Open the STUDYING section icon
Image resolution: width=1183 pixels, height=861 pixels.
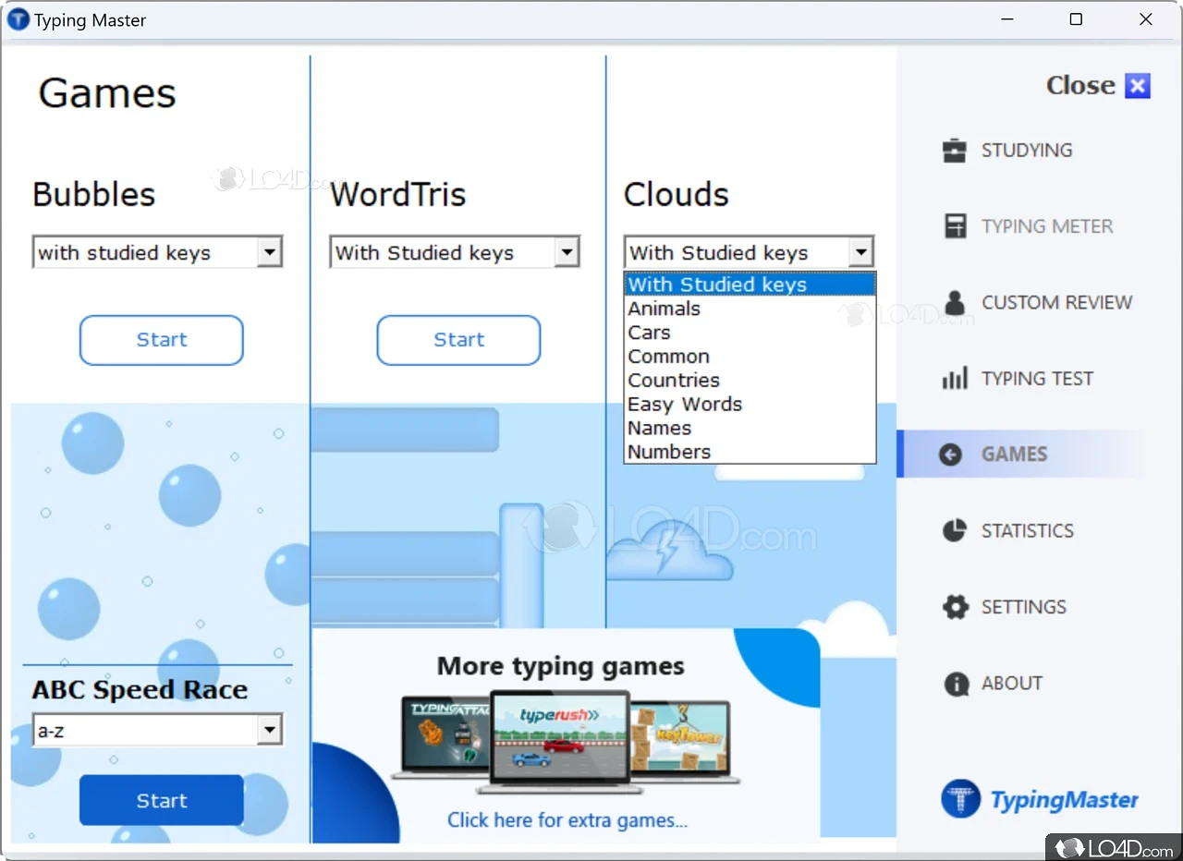(x=952, y=150)
